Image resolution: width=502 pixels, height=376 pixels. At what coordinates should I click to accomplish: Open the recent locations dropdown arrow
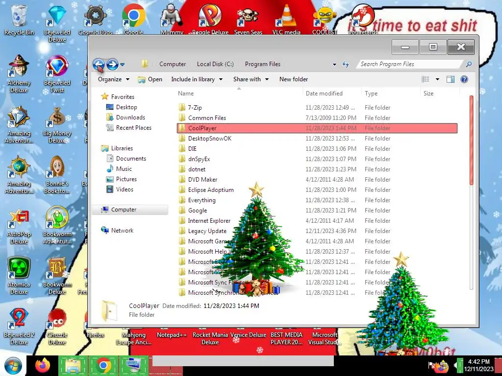[122, 65]
